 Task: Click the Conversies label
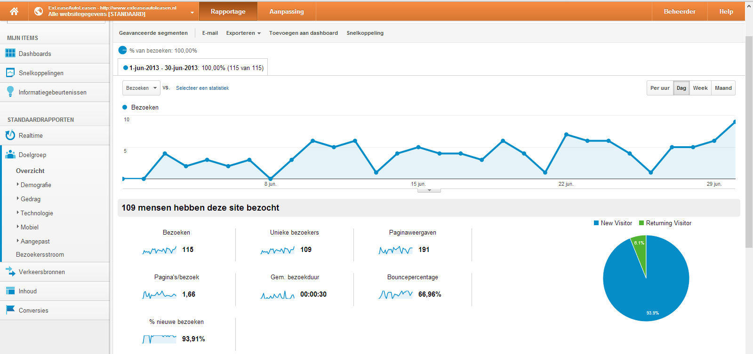(33, 310)
